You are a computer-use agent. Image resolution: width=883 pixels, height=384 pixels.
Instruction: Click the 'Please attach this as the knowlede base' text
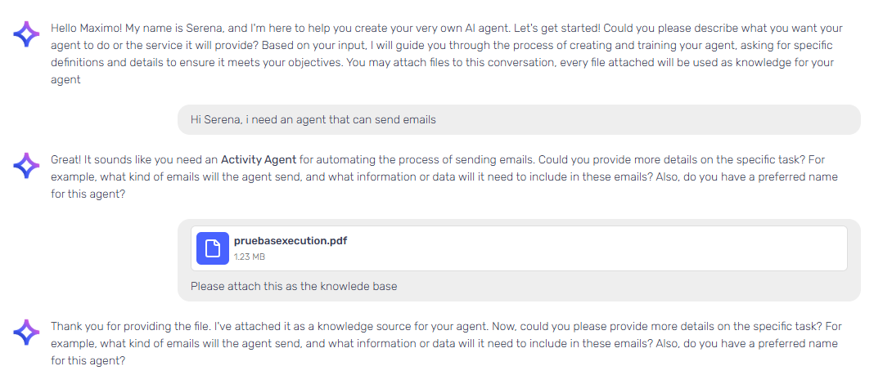(x=294, y=286)
